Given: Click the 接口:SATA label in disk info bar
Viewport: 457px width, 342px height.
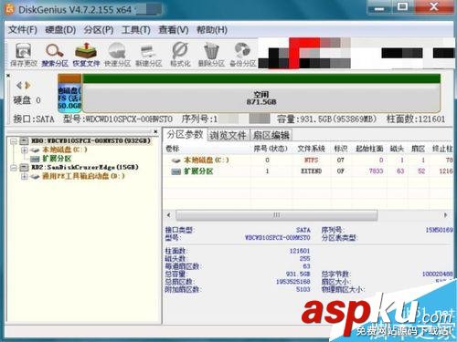Looking at the screenshot, I should click(x=34, y=119).
